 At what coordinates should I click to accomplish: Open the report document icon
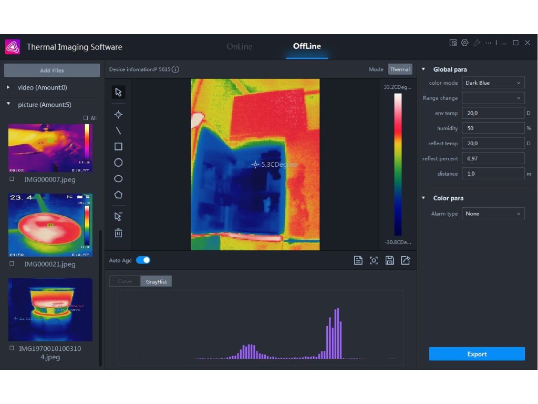pos(358,260)
